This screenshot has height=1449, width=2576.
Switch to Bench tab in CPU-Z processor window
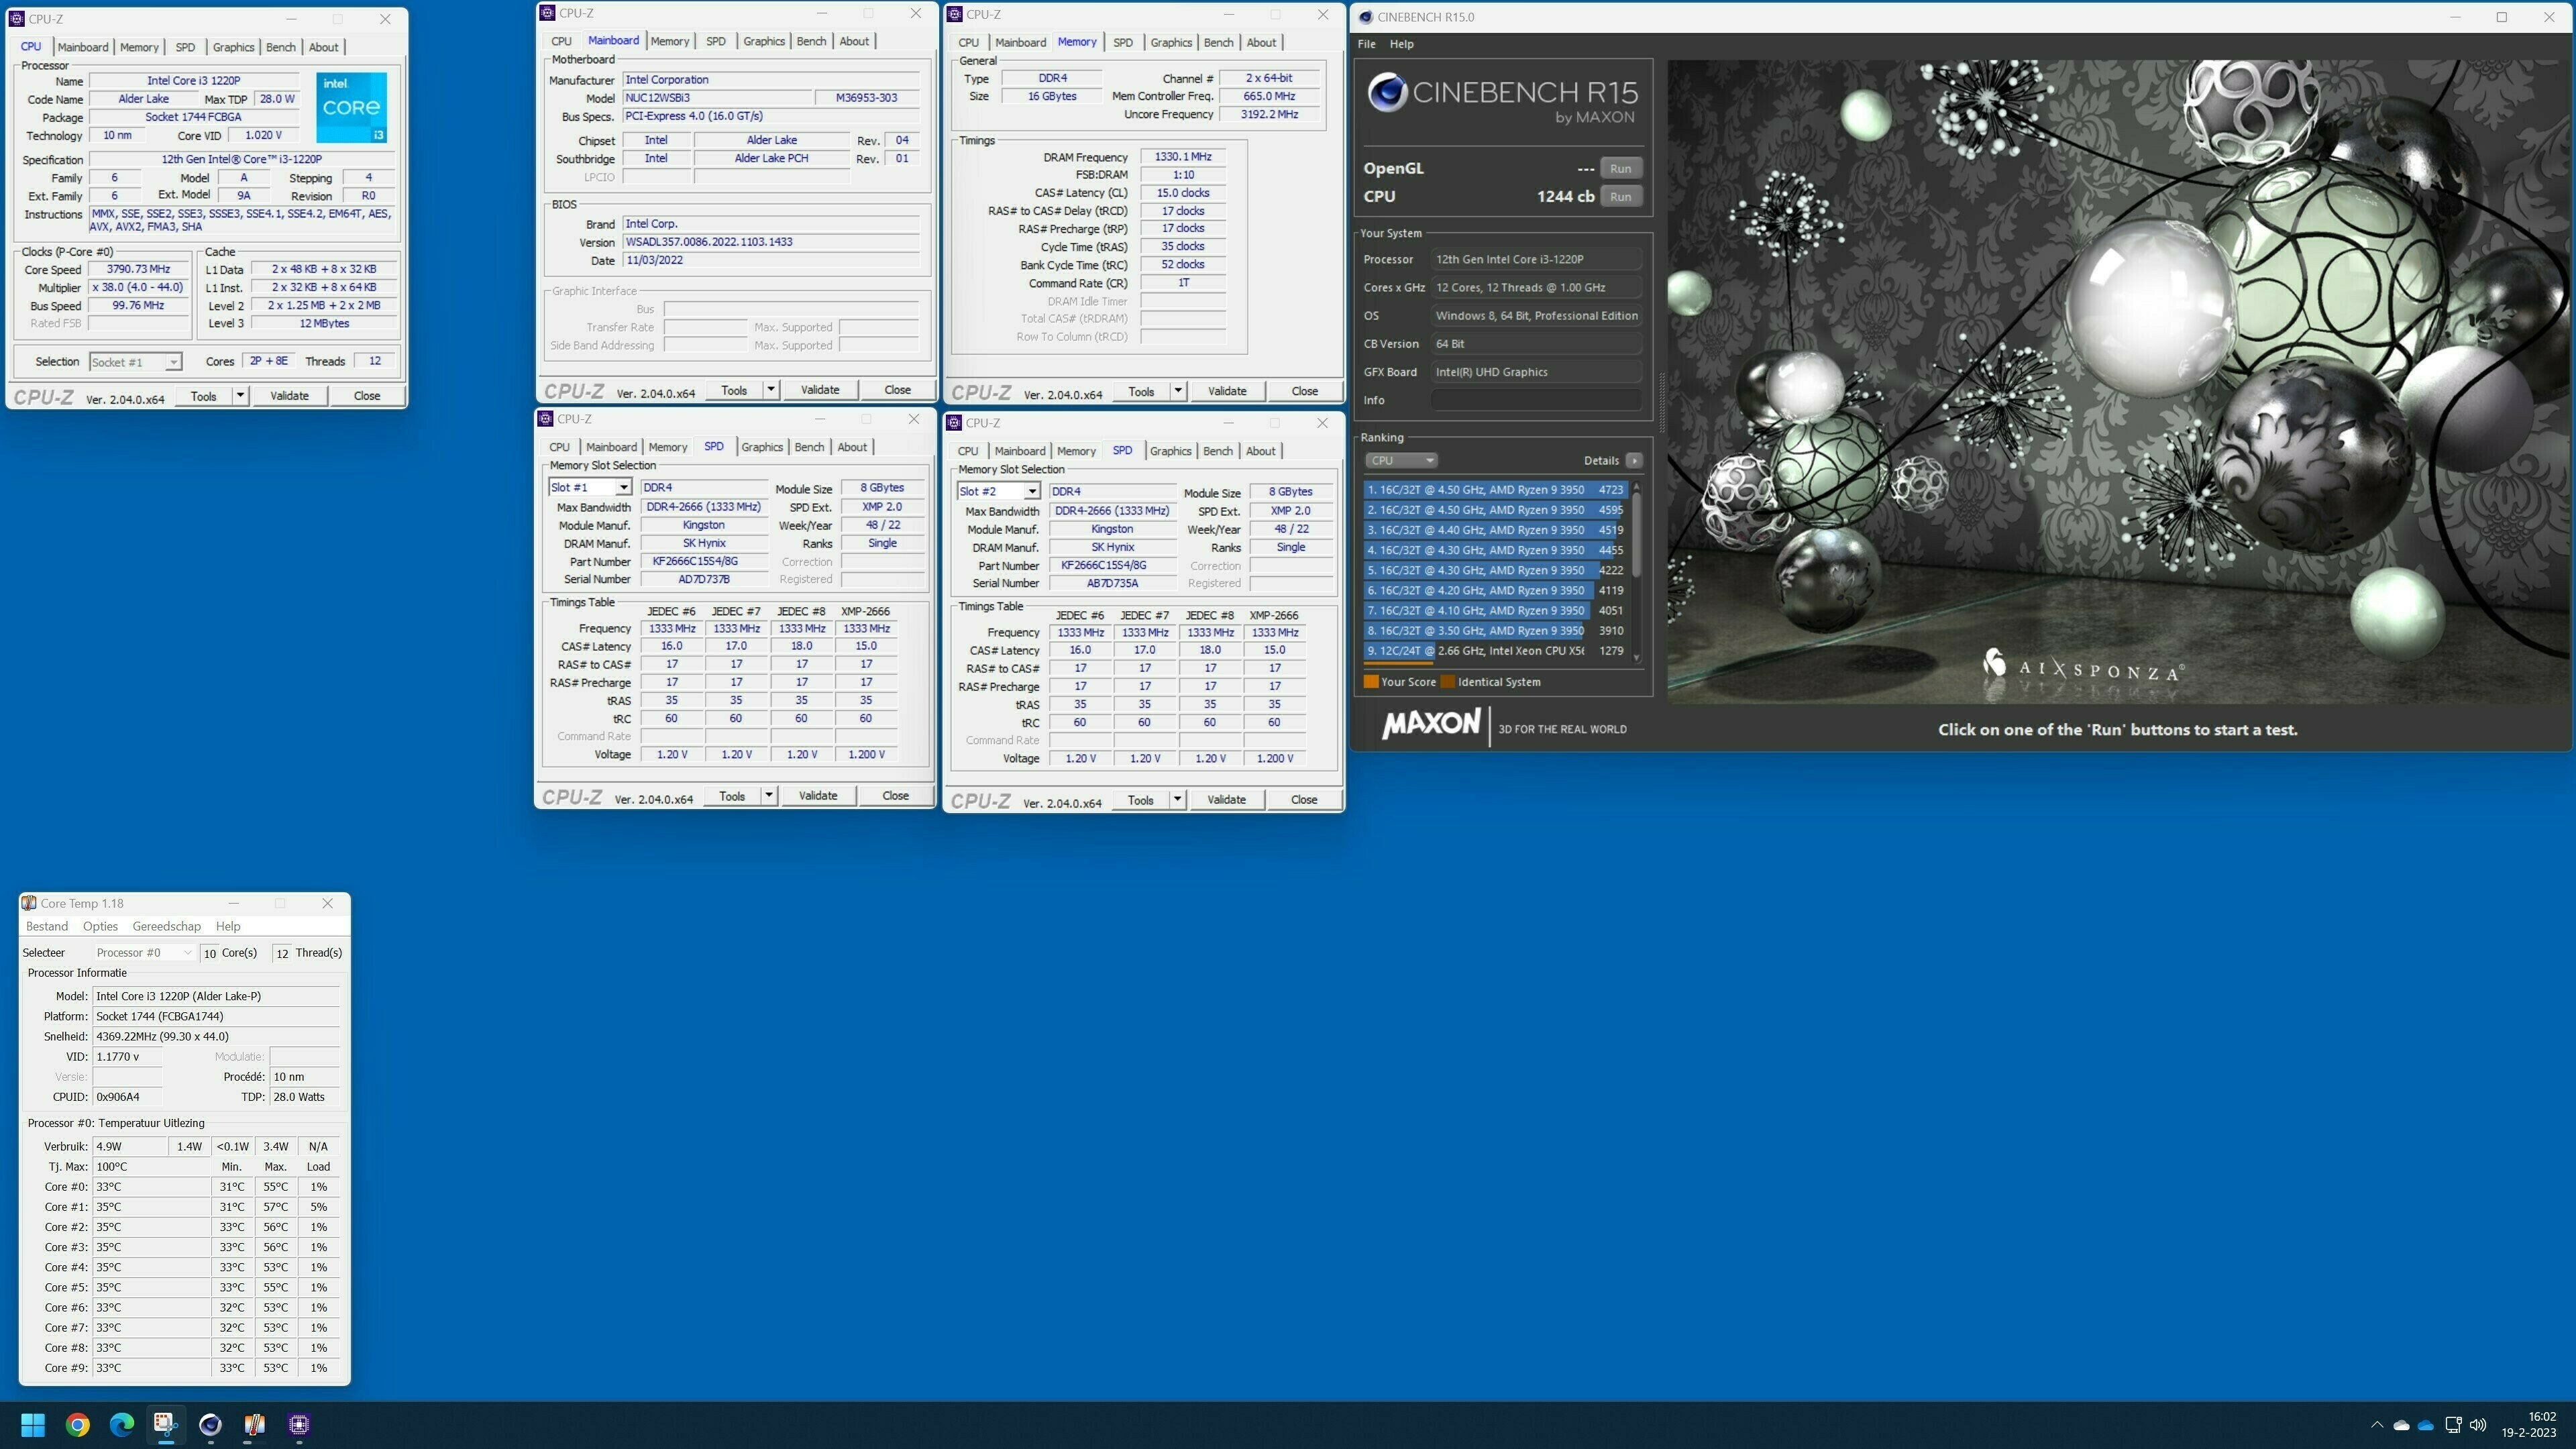[280, 47]
